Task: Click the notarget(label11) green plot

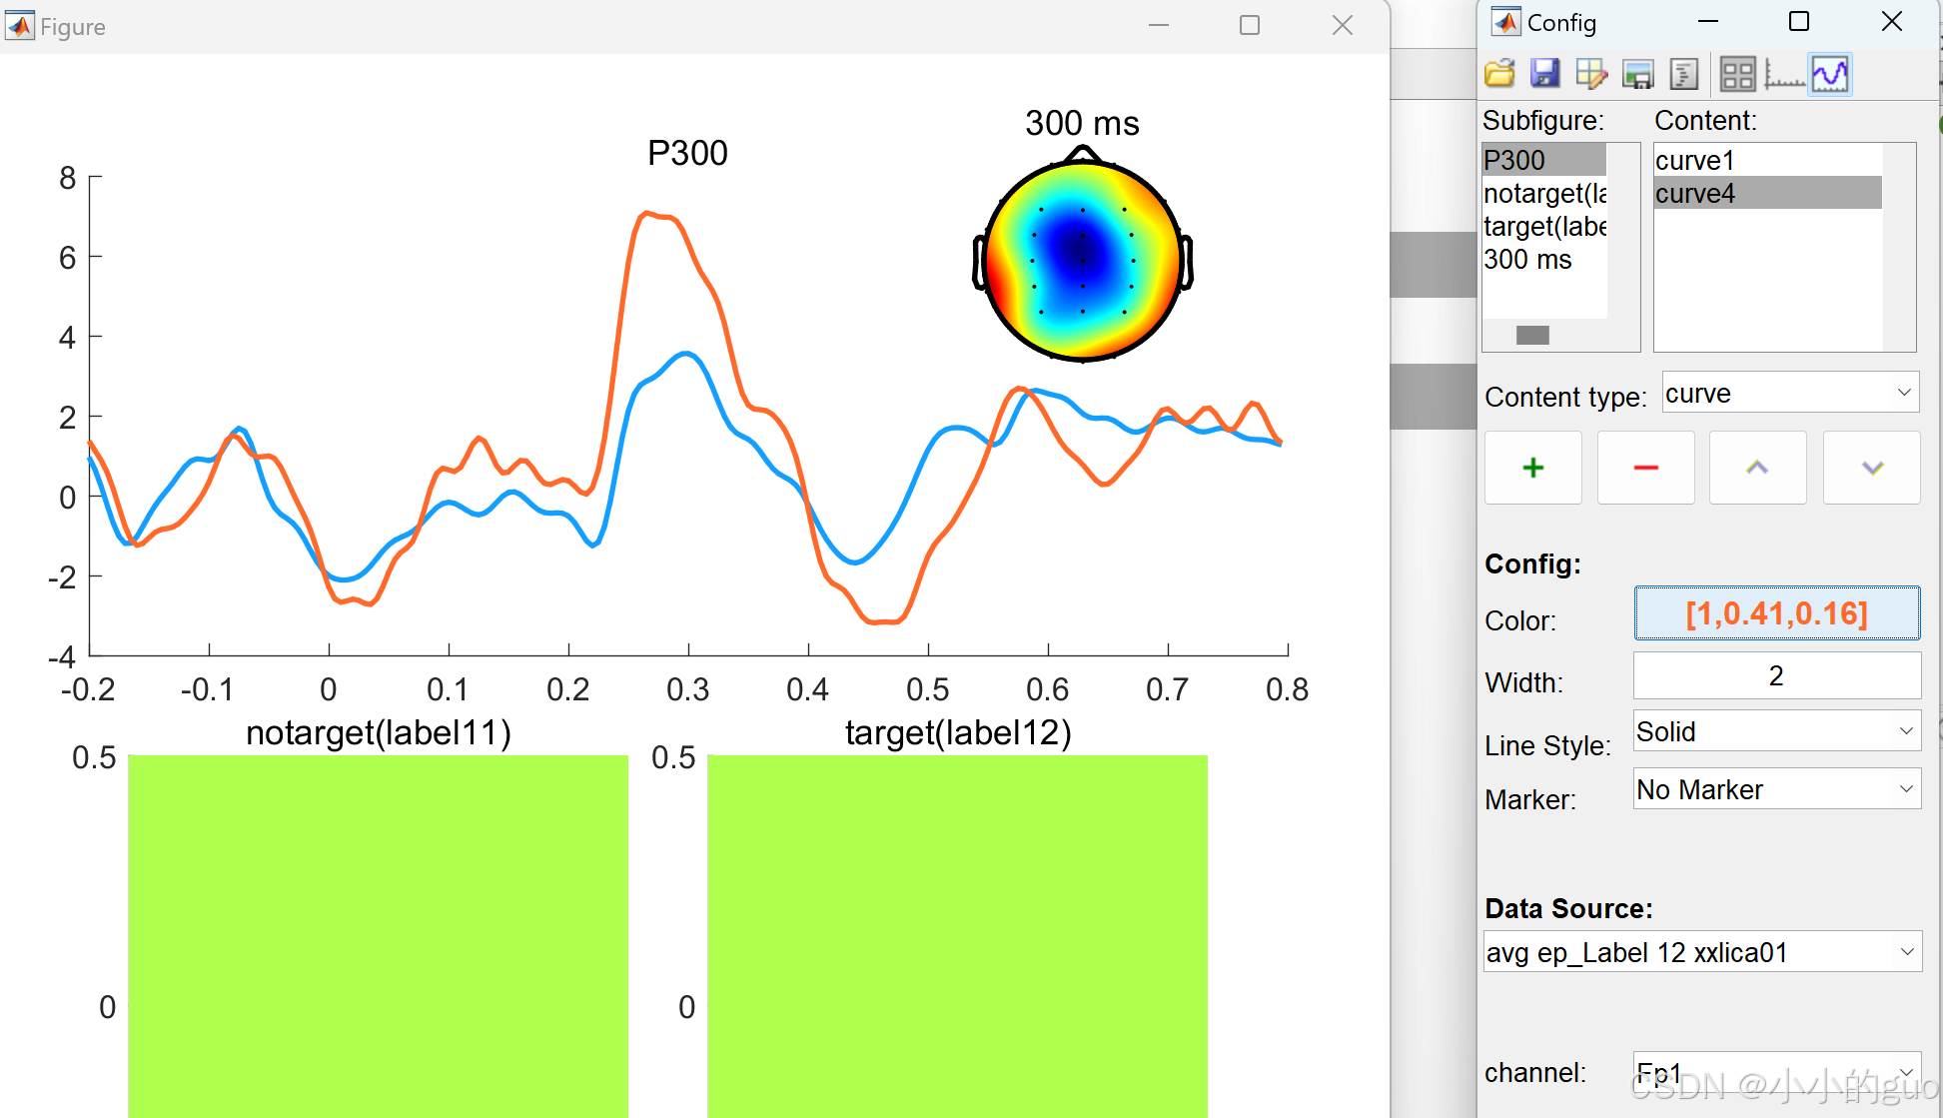Action: coord(379,936)
